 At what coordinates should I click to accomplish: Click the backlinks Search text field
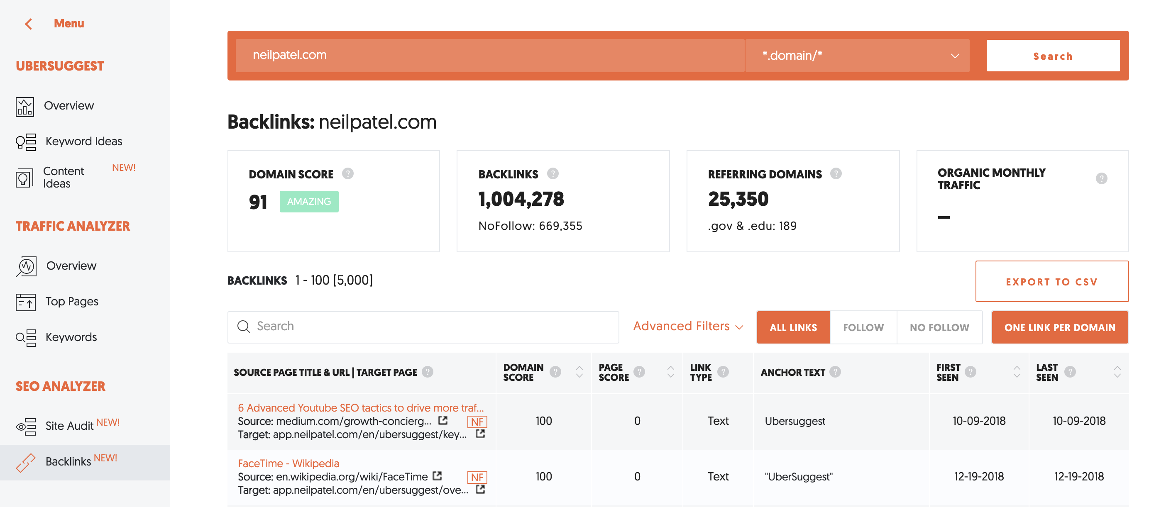(x=423, y=327)
